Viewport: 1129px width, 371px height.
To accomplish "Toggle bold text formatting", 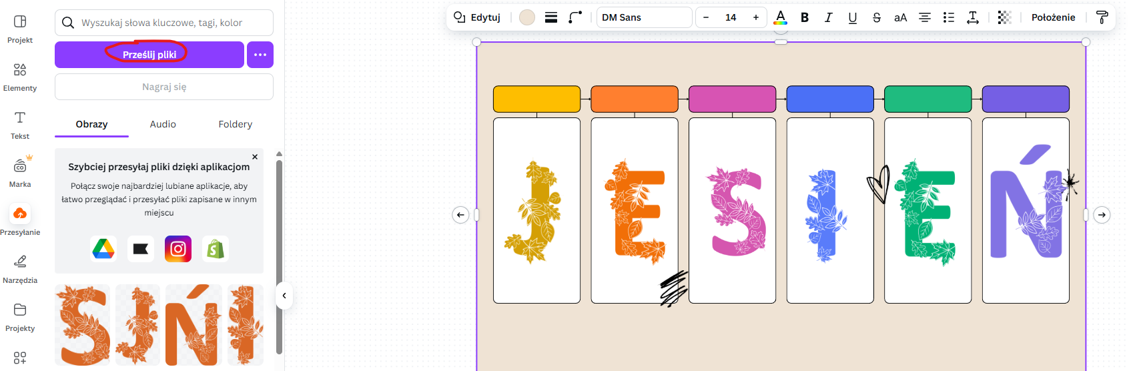I will coord(805,17).
